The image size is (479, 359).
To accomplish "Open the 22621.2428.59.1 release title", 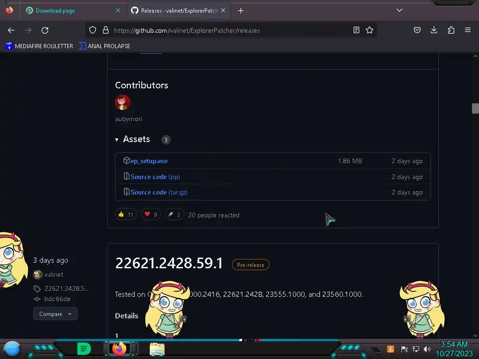I will (x=169, y=263).
